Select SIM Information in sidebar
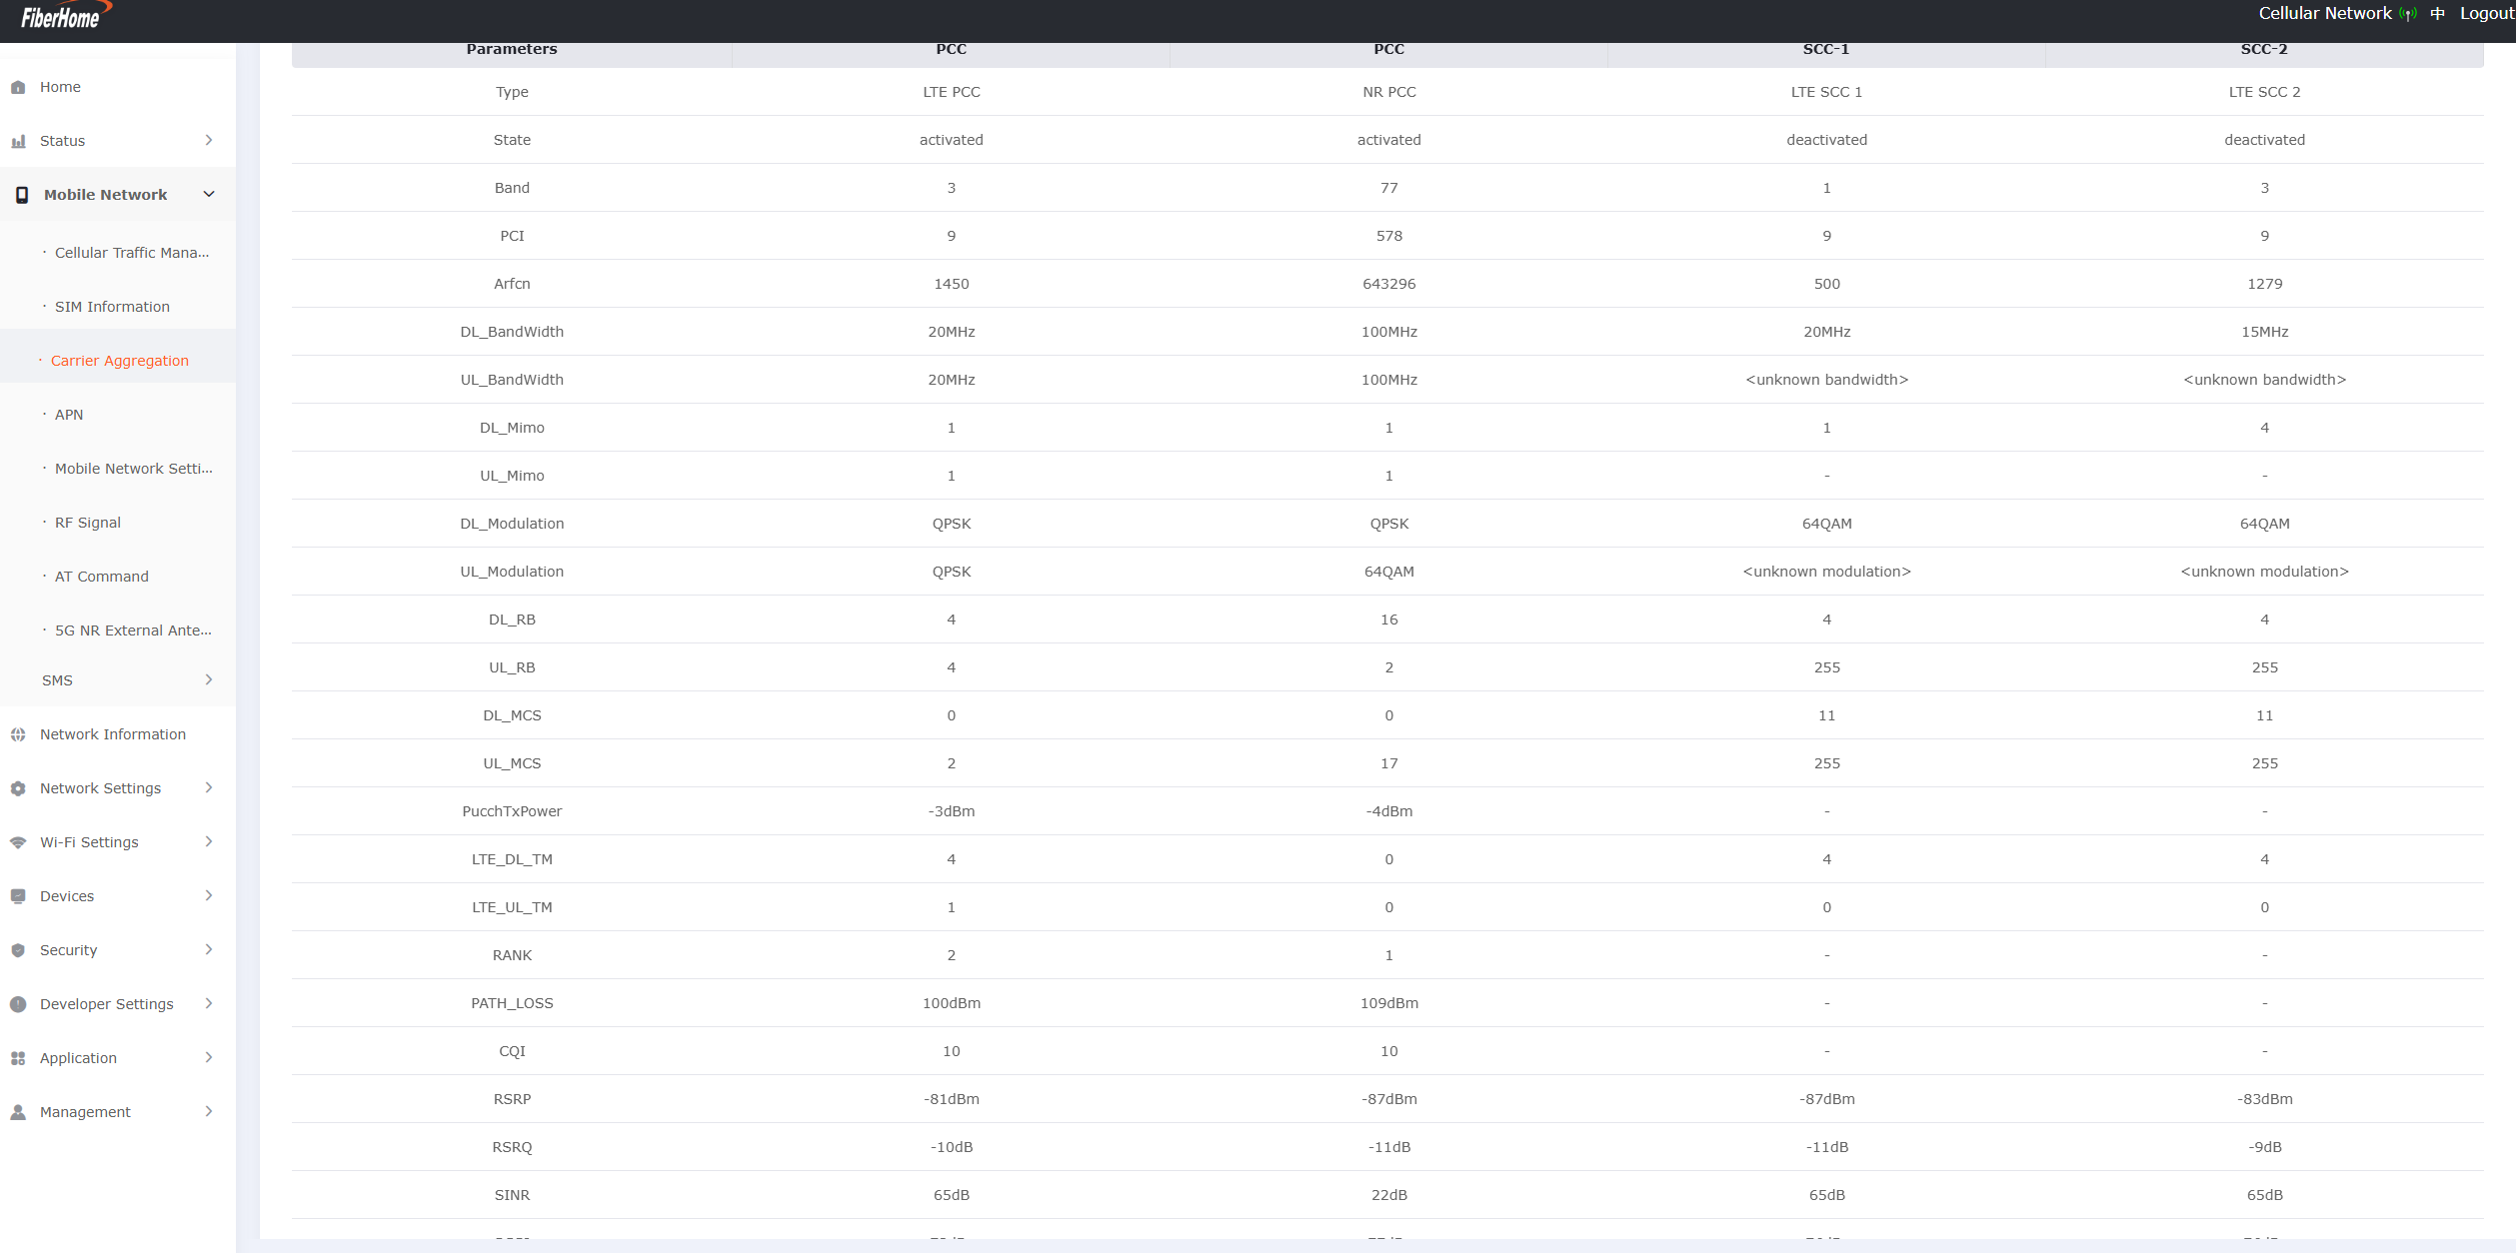This screenshot has height=1253, width=2516. point(112,307)
